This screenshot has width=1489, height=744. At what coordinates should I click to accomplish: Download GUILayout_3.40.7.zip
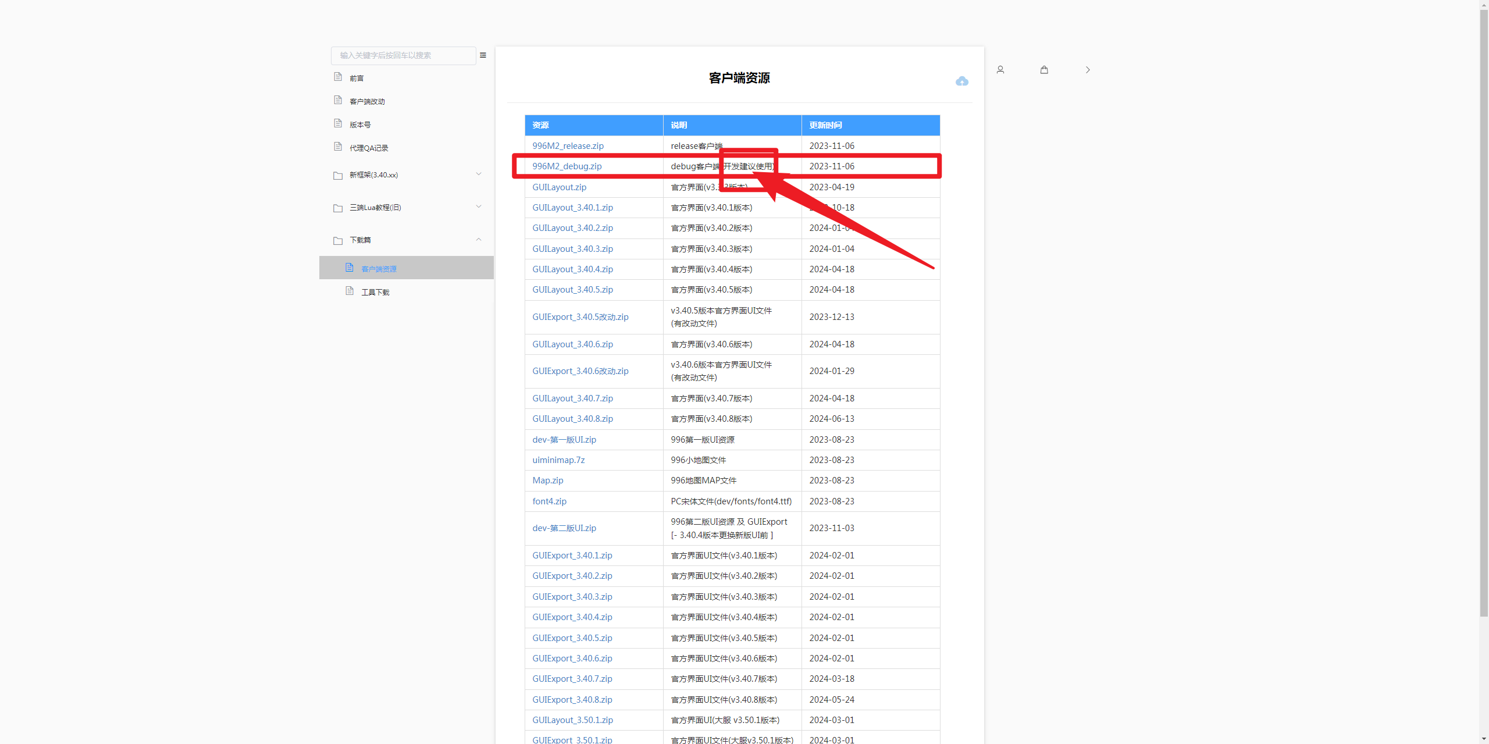(x=573, y=398)
